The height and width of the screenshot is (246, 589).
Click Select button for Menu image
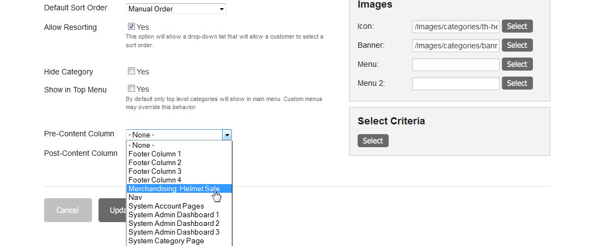tap(517, 64)
